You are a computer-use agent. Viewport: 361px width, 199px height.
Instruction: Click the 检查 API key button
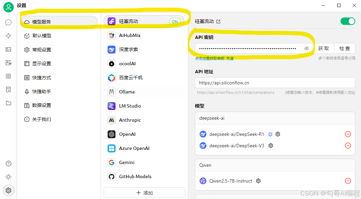pyautogui.click(x=345, y=48)
